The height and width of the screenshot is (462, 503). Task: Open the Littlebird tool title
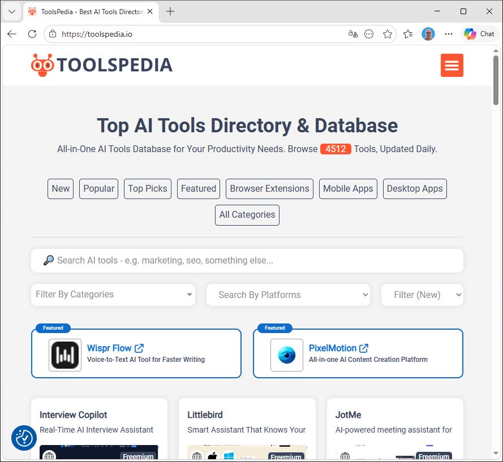coord(205,415)
